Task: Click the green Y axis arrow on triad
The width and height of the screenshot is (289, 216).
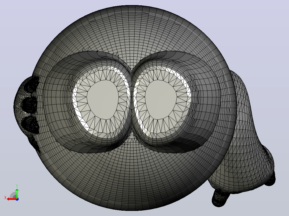Action: coord(17,193)
